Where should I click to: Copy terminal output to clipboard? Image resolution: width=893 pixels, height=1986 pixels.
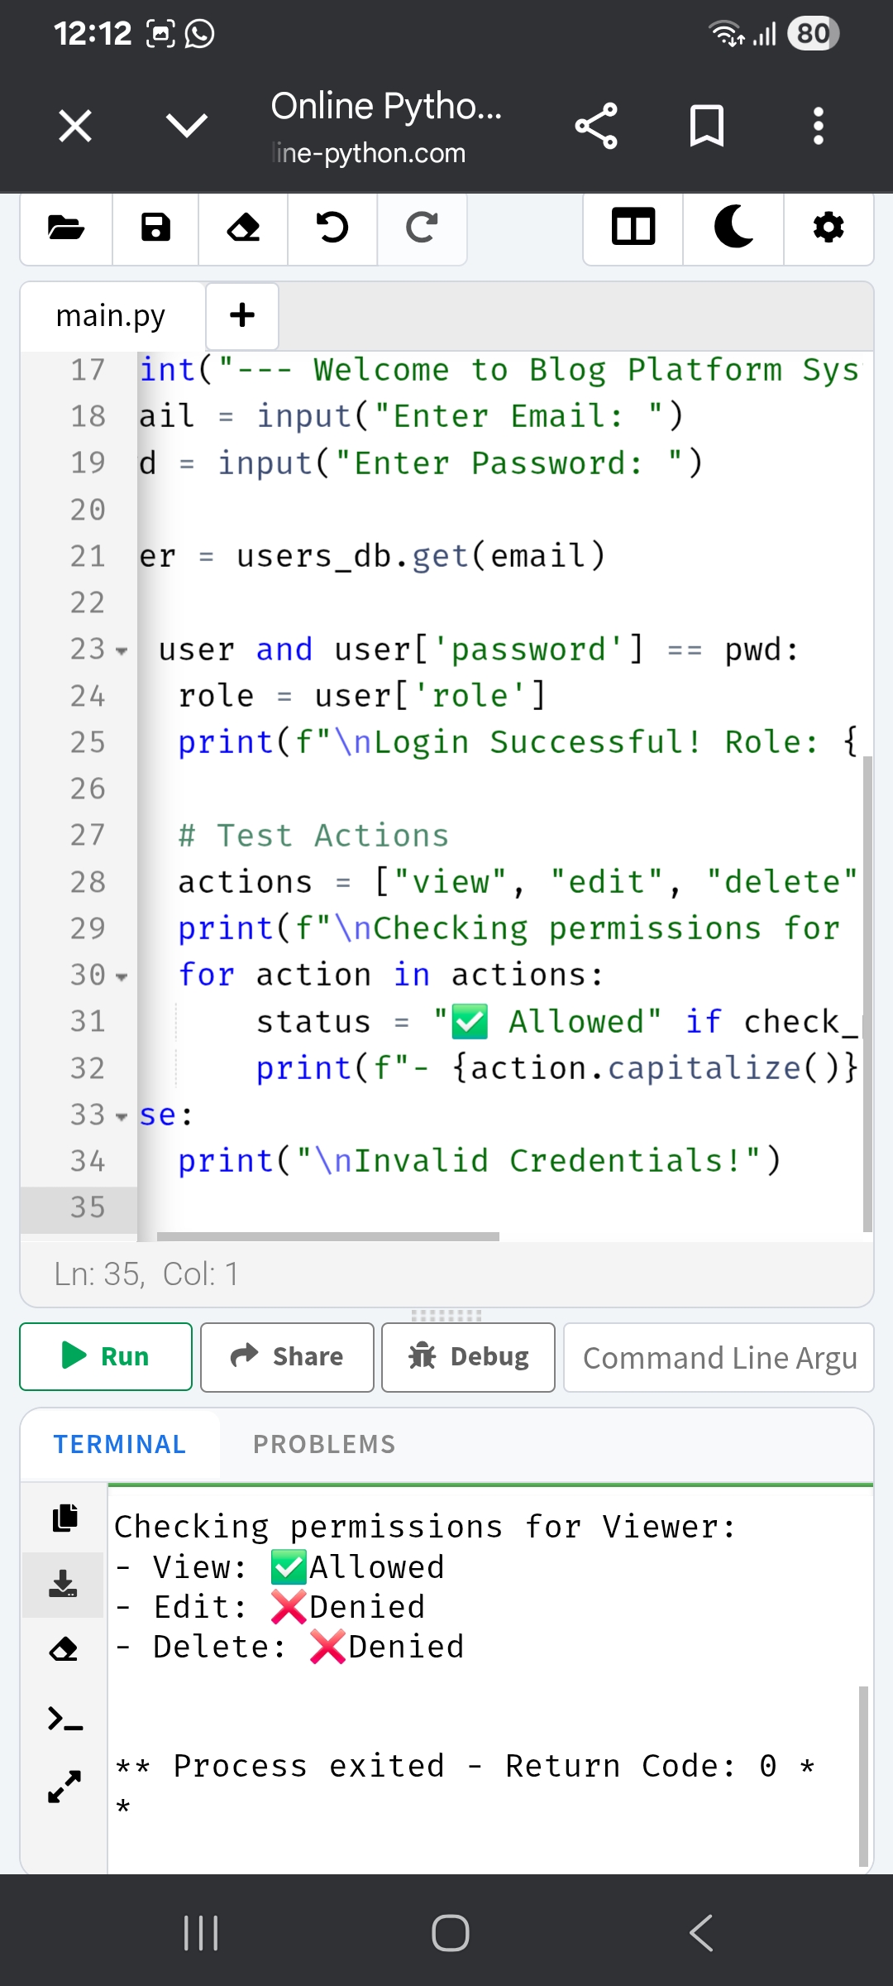pos(64,1518)
